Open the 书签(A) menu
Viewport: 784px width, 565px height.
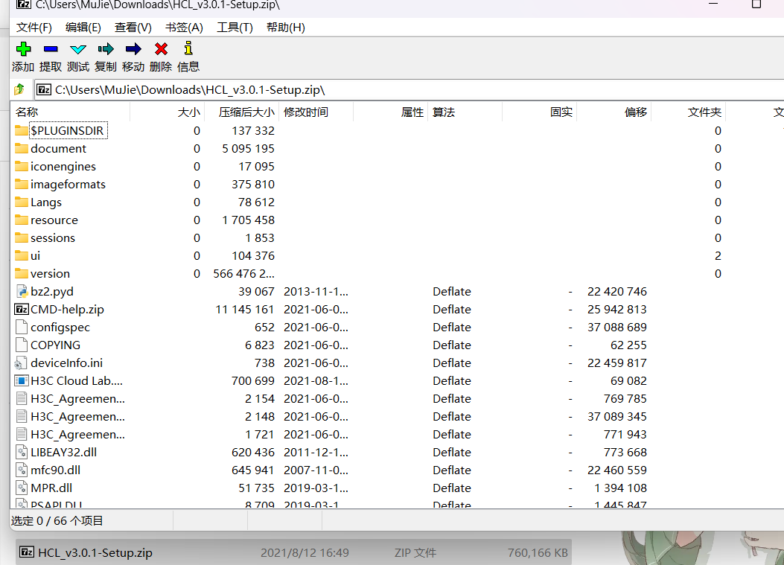tap(184, 28)
